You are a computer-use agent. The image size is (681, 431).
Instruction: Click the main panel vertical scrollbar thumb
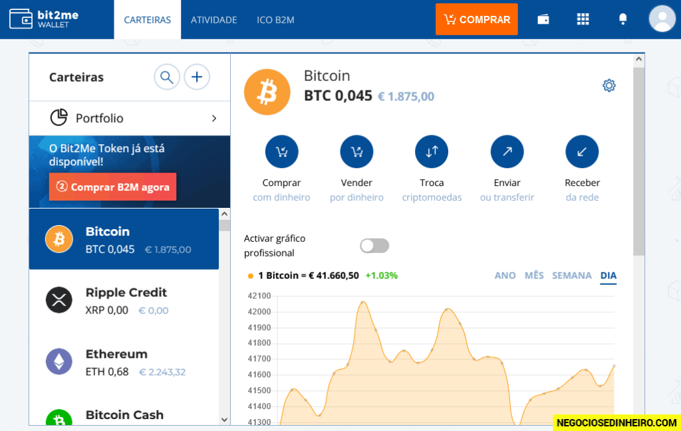(638, 161)
